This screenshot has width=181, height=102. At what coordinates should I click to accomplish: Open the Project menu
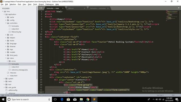pos(41,5)
